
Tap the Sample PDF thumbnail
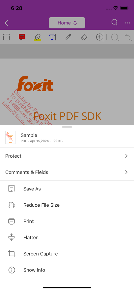[x=10, y=138]
